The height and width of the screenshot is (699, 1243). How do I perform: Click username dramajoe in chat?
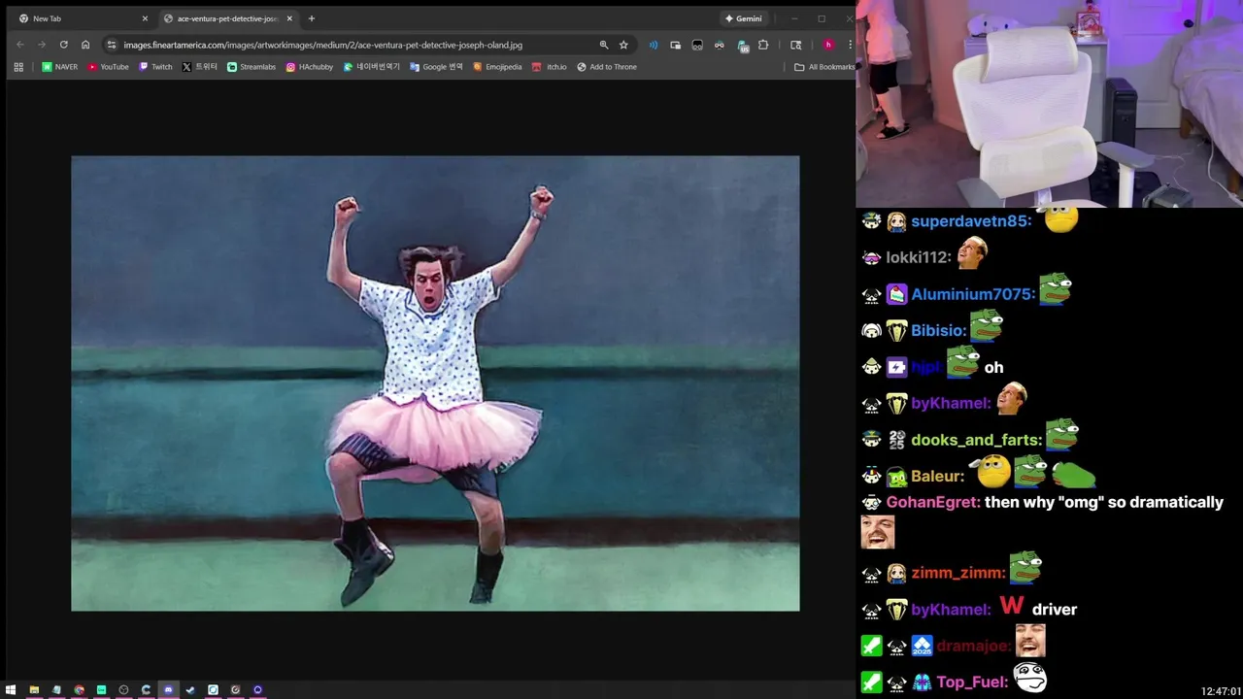click(x=972, y=646)
